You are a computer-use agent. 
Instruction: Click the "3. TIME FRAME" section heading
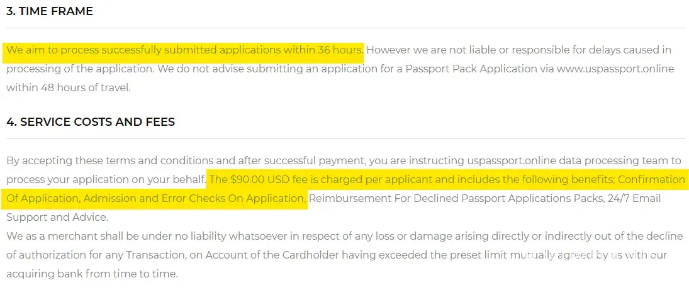[49, 11]
